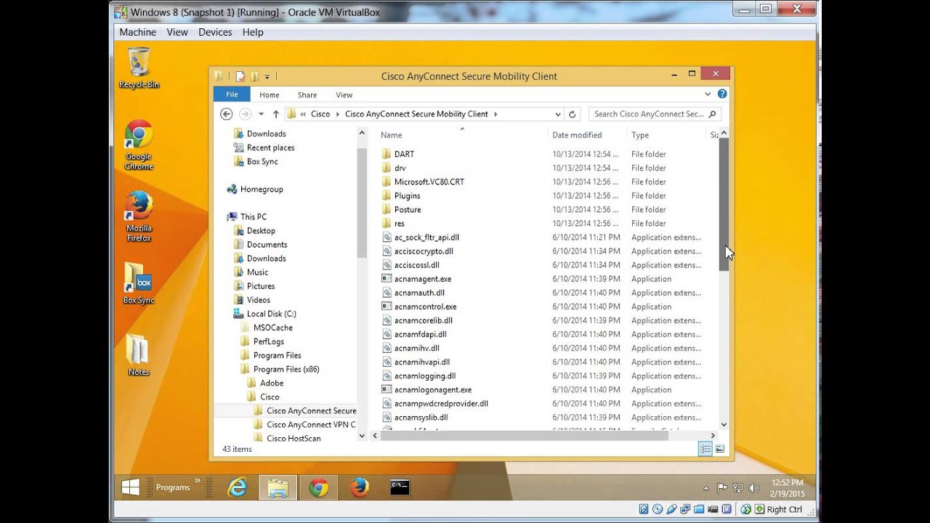Open the Recycle Bin desktop icon
Screen dimensions: 930x523
click(139, 68)
